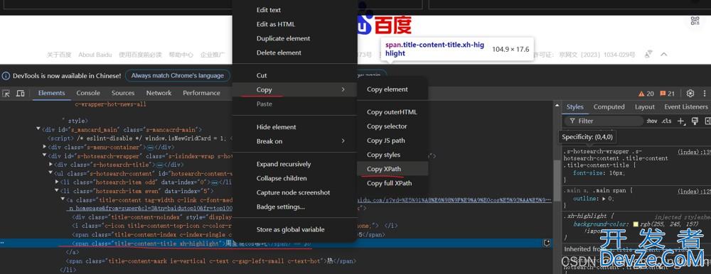
Task: Click the warning count 20 indicator
Action: 646,94
